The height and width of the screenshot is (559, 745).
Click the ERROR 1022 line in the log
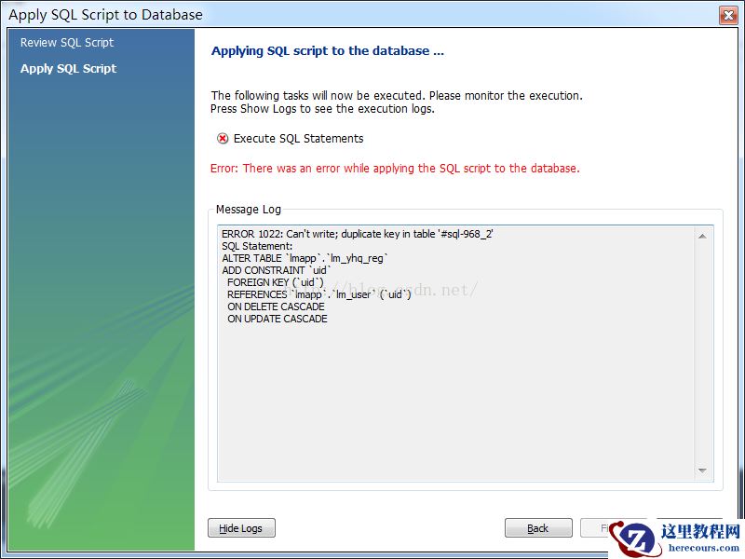(358, 234)
